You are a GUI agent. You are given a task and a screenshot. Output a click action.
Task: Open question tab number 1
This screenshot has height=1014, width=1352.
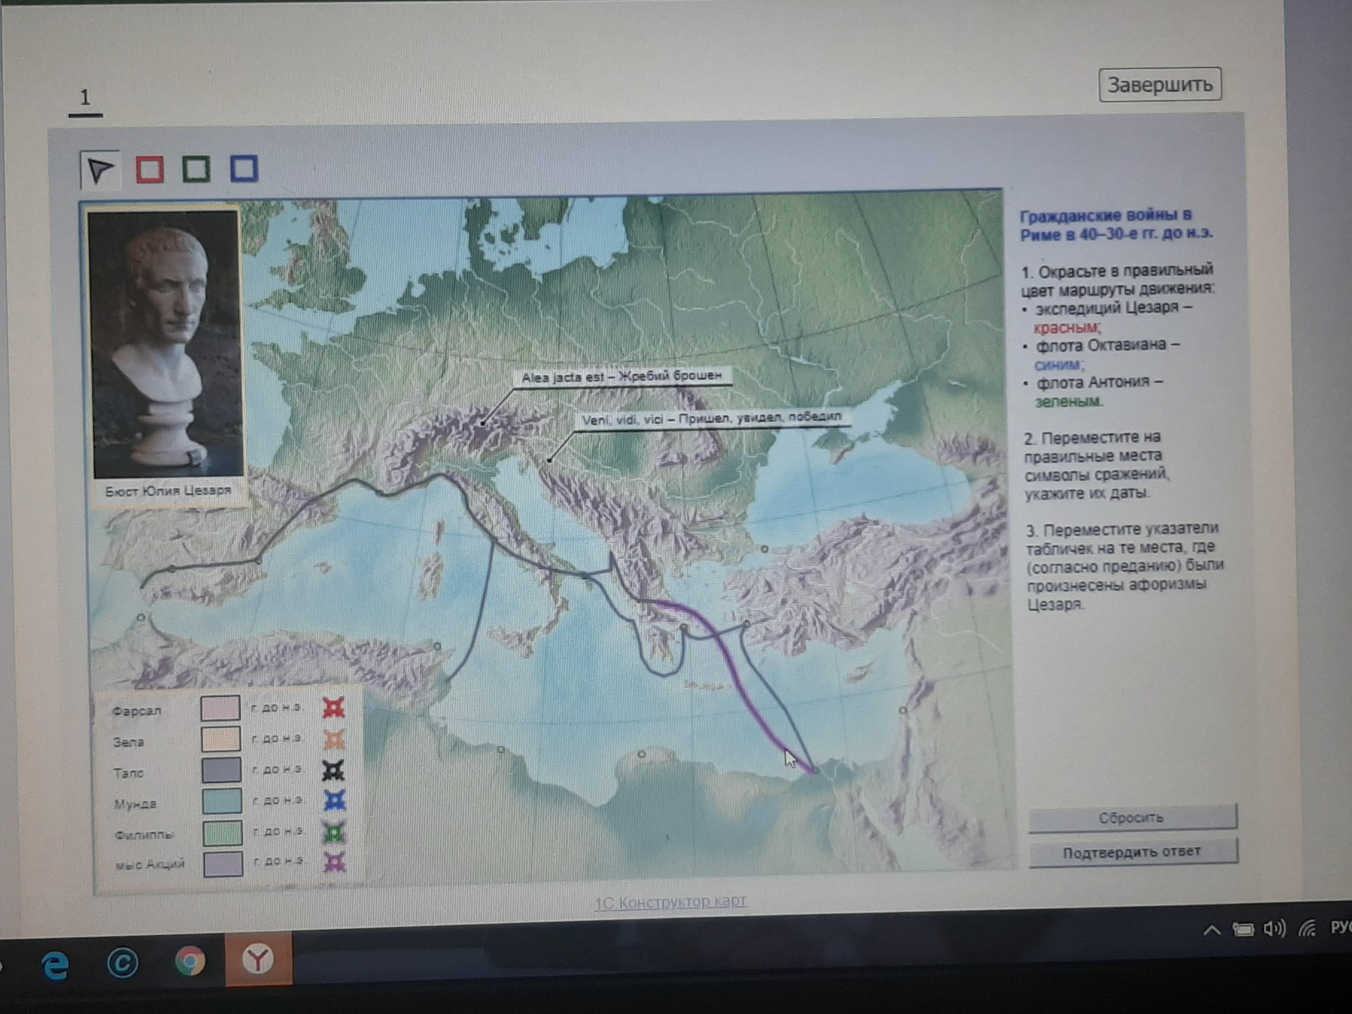click(85, 98)
